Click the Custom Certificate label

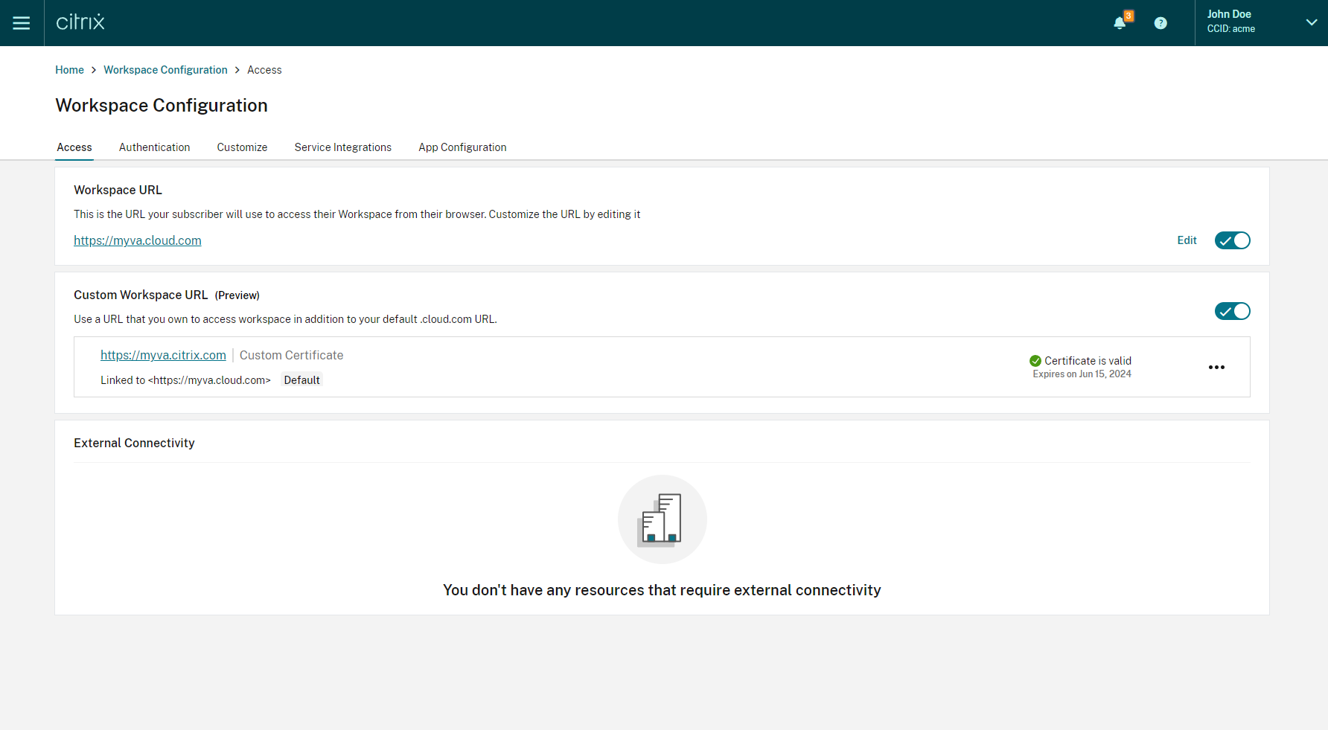(x=291, y=356)
